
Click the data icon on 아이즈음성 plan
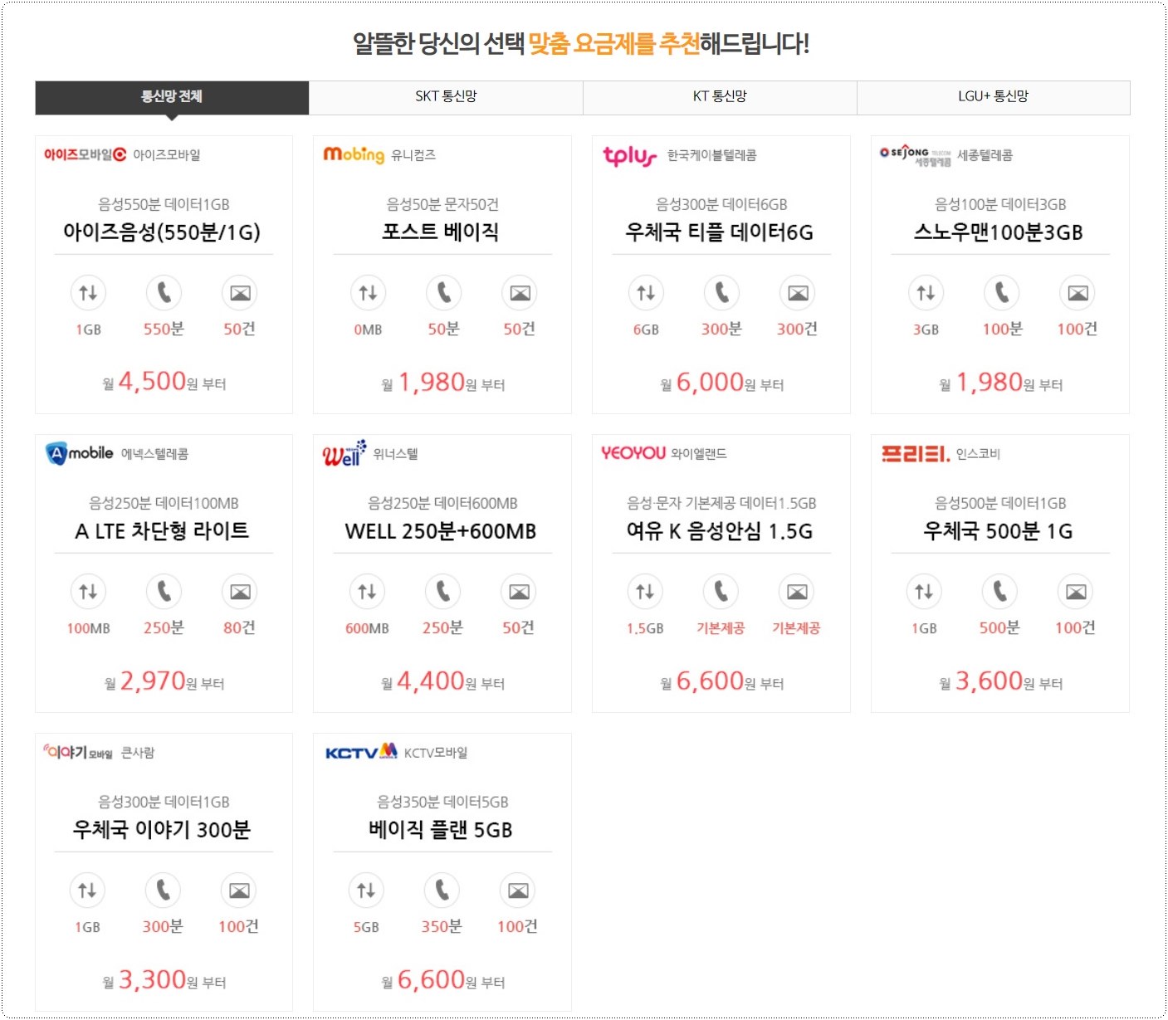[x=88, y=292]
